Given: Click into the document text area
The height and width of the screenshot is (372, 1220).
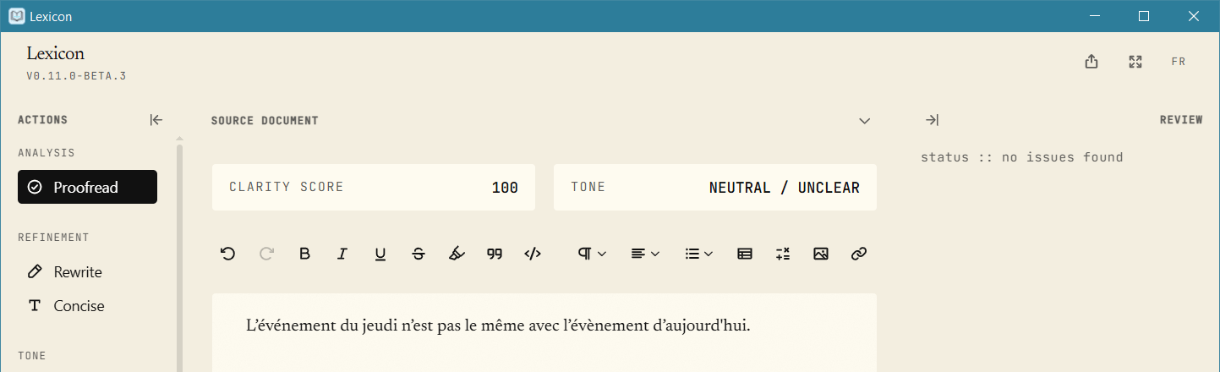Looking at the screenshot, I should 544,332.
